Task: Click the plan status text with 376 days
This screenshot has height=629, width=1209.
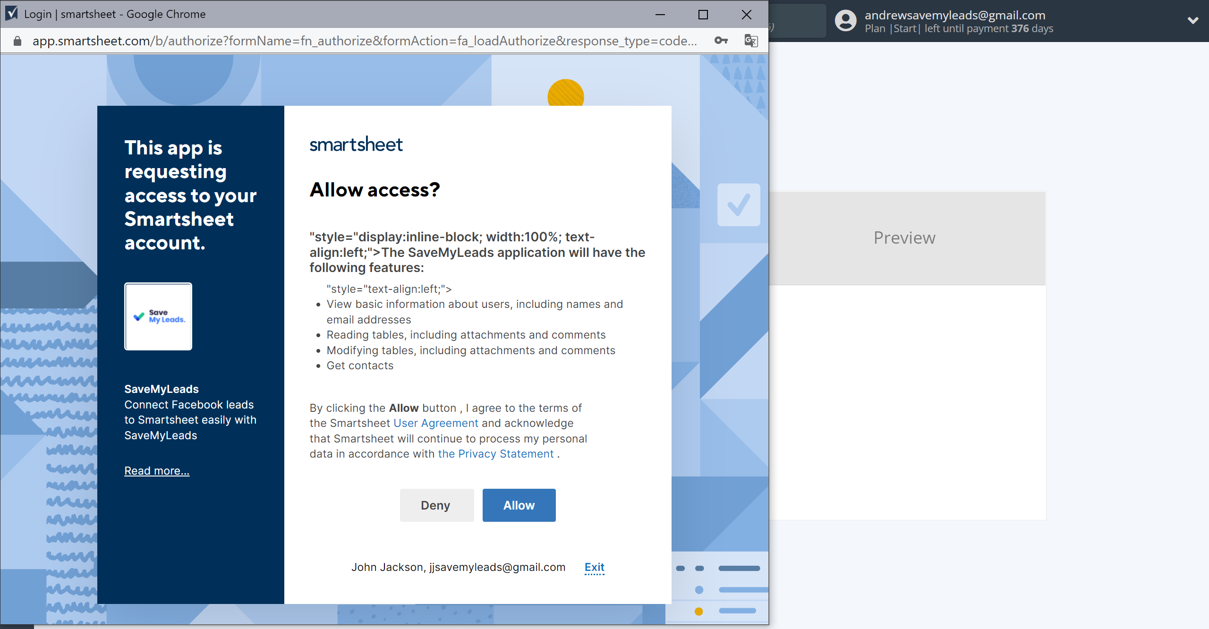Action: coord(959,29)
